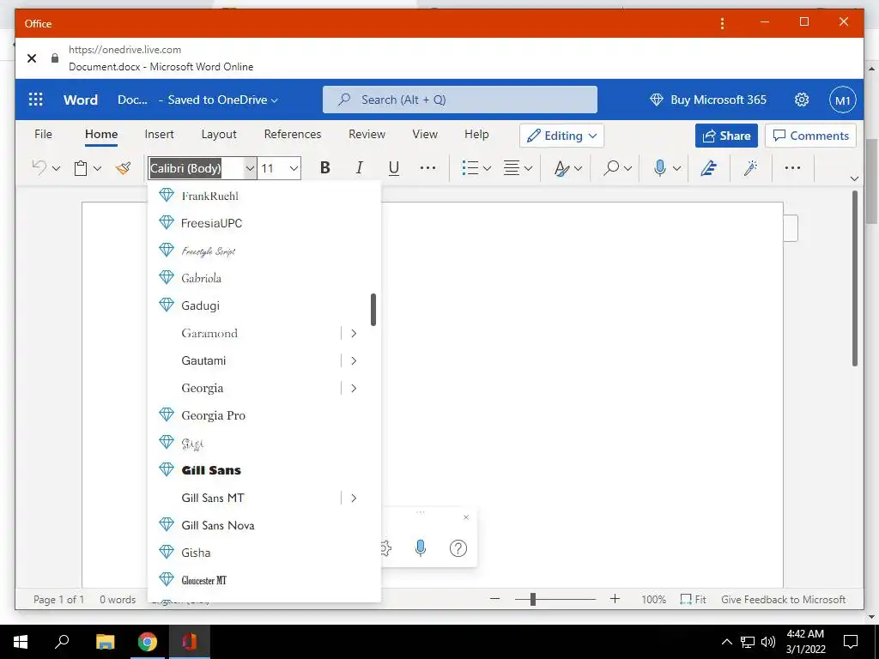This screenshot has width=879, height=659.
Task: Click the zoom in plus icon
Action: tap(615, 599)
